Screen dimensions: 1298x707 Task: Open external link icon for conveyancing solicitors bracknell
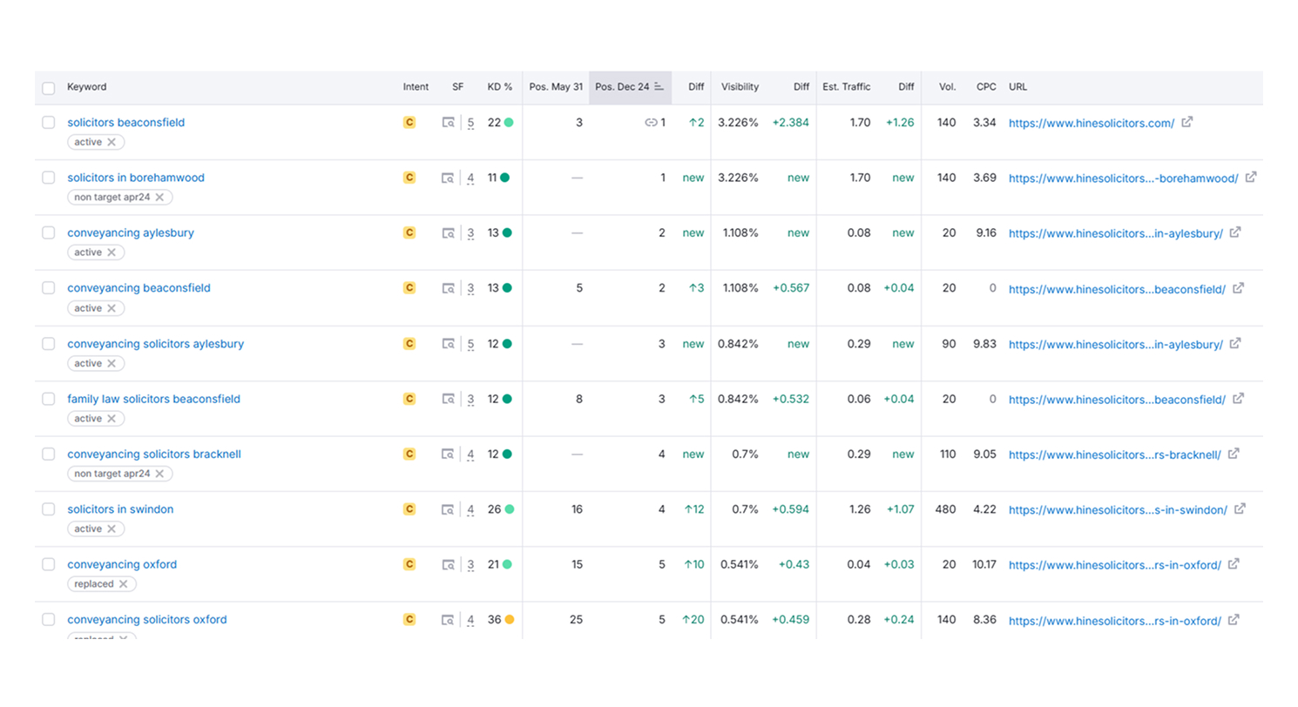pos(1234,454)
